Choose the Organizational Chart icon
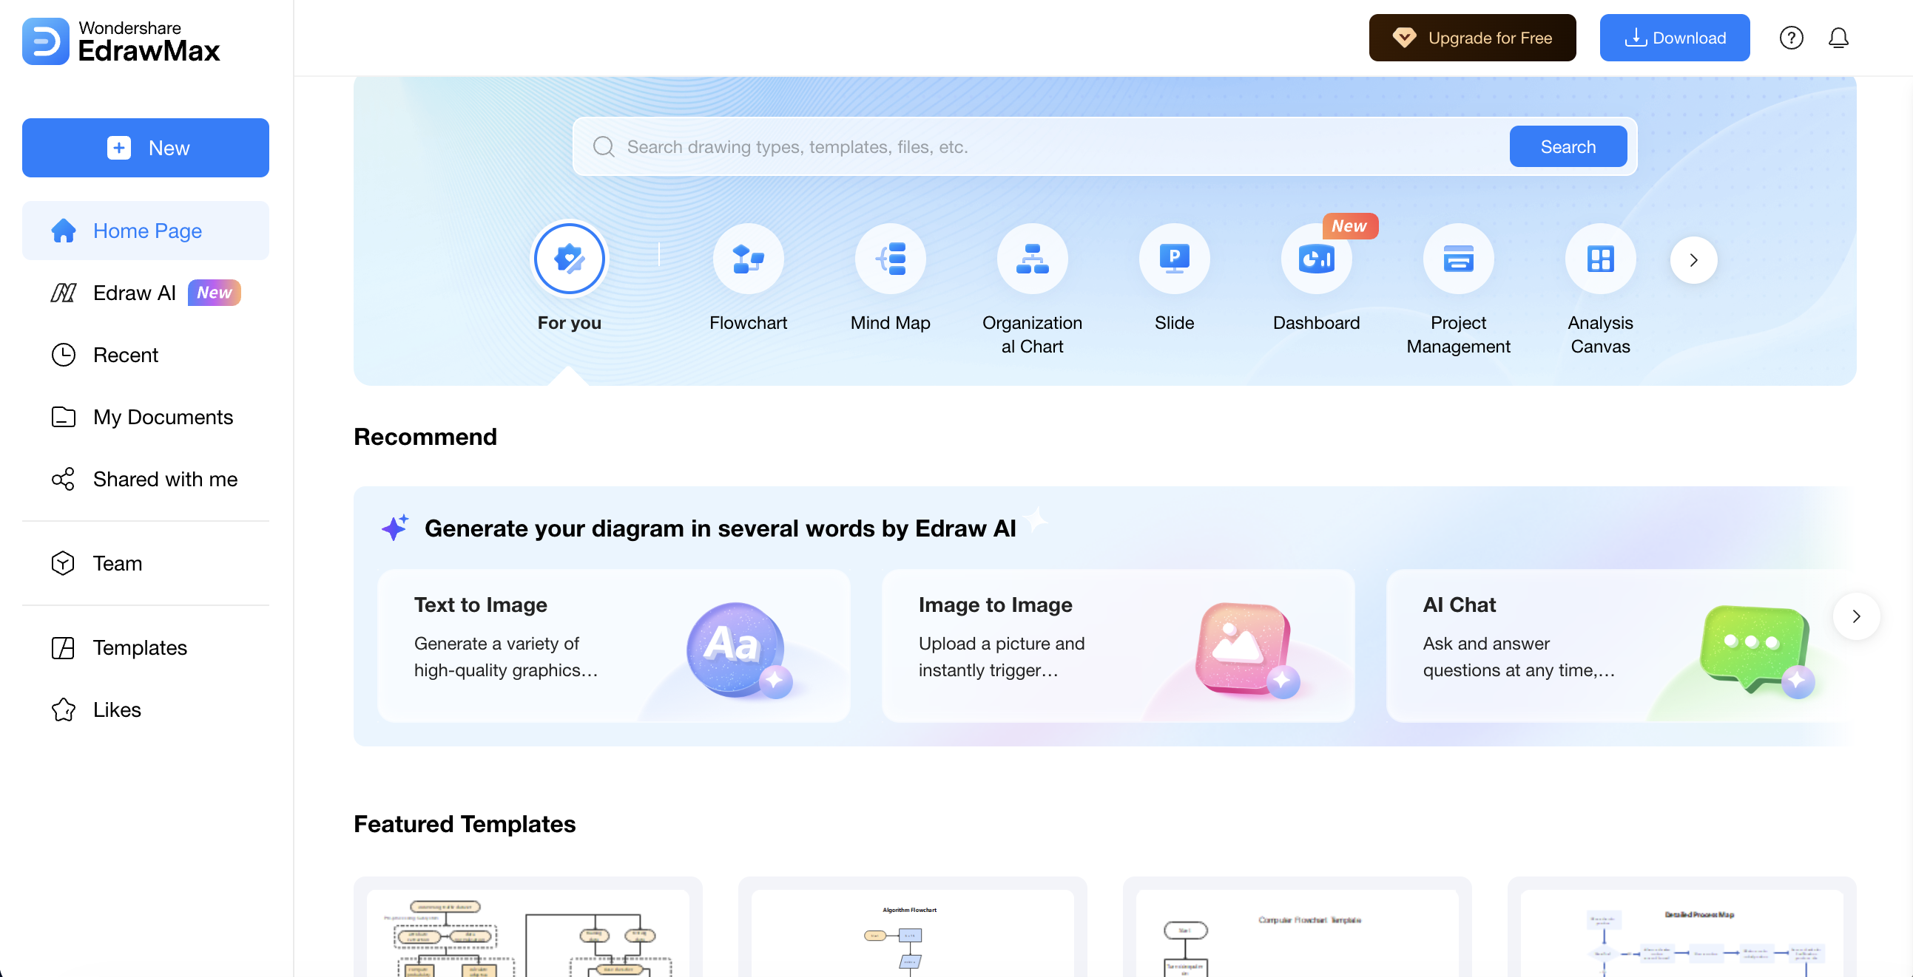 [1031, 259]
